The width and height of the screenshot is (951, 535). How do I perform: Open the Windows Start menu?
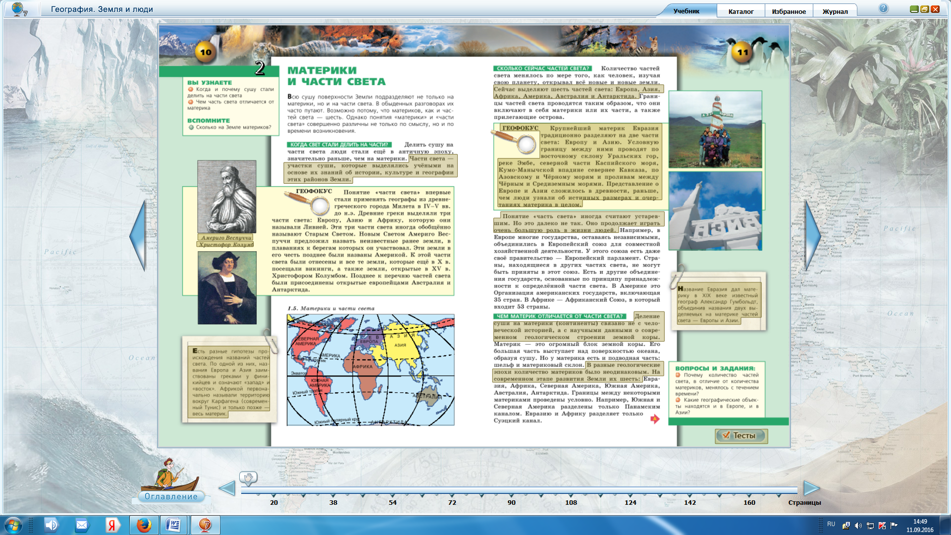(x=13, y=525)
